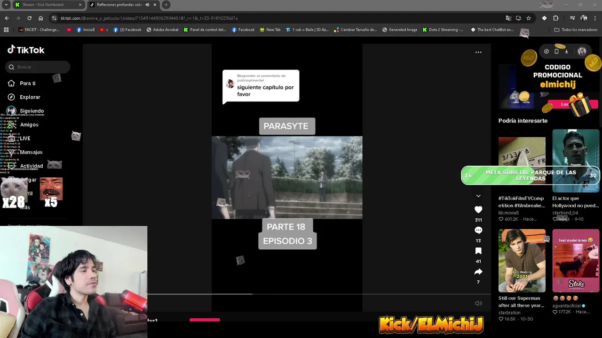Open the Chrome profile avatar
The height and width of the screenshot is (338, 602).
(x=584, y=18)
